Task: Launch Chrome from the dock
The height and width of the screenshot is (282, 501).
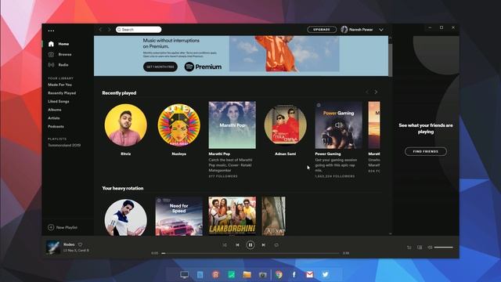Action: pyautogui.click(x=279, y=274)
